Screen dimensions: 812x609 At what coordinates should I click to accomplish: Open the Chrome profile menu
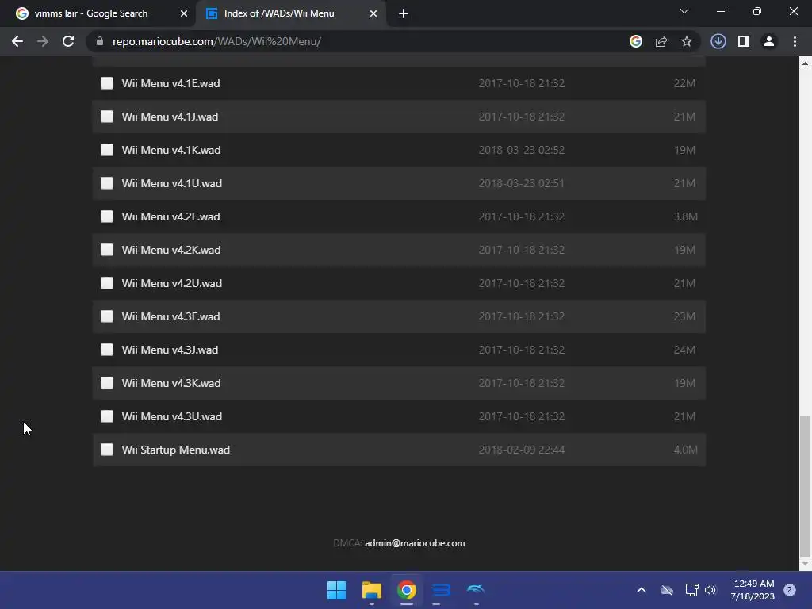pyautogui.click(x=769, y=41)
